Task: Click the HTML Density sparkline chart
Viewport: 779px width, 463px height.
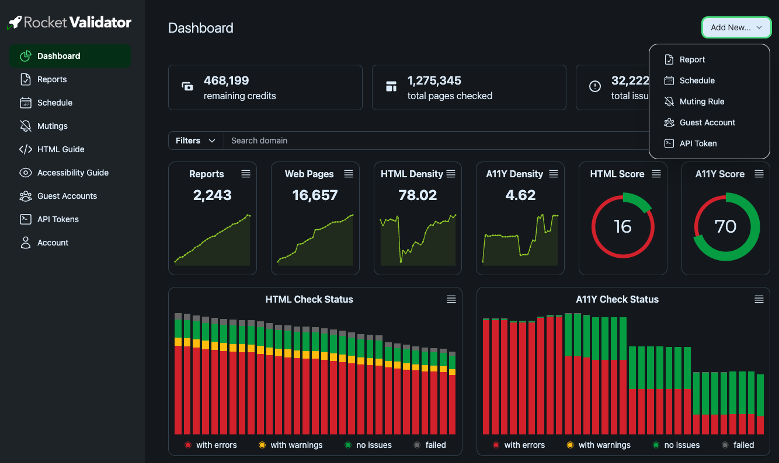Action: [x=418, y=240]
